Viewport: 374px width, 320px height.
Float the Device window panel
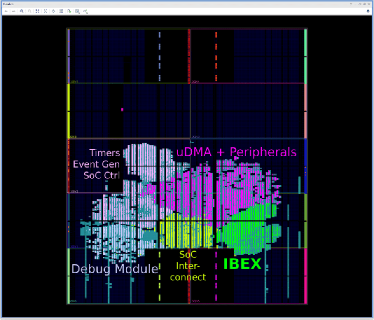click(360, 3)
